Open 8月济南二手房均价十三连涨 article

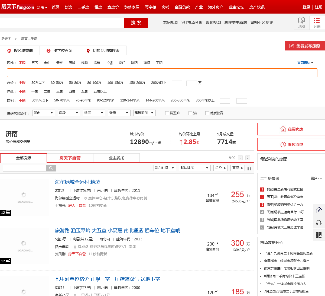(x=284, y=276)
